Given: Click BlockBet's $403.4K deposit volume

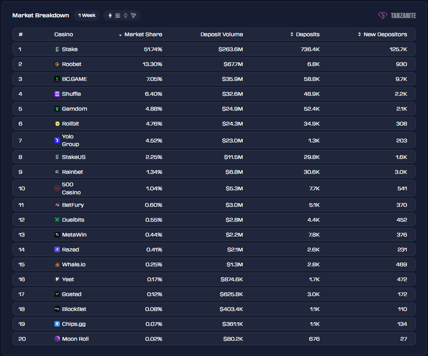Looking at the screenshot, I should tap(231, 309).
